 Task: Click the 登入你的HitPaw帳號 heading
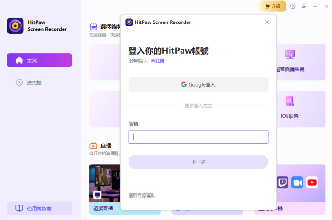coord(168,51)
